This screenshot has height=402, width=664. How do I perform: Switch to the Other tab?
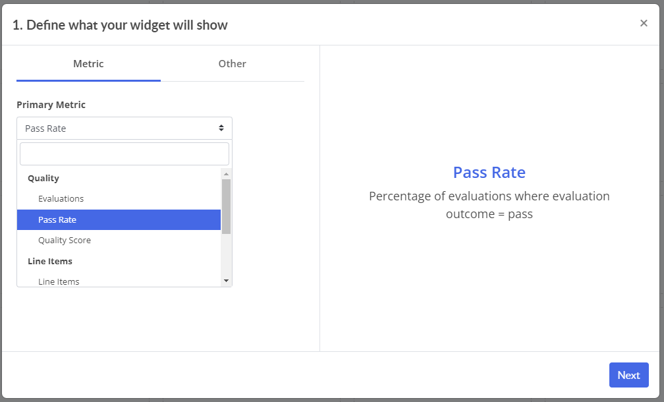pos(232,63)
